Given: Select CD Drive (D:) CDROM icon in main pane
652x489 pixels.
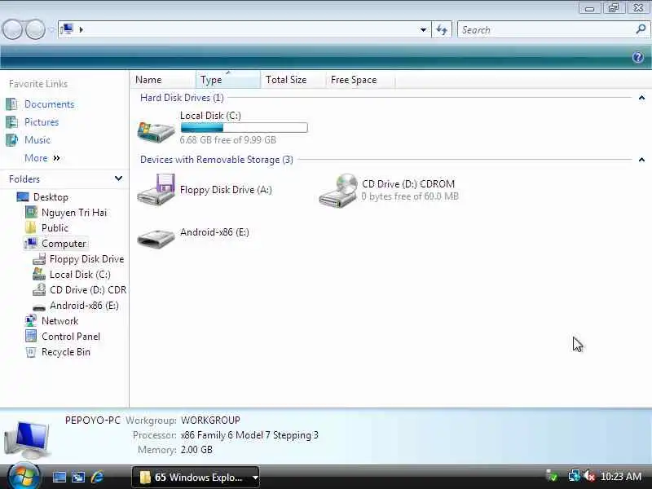Looking at the screenshot, I should click(338, 191).
